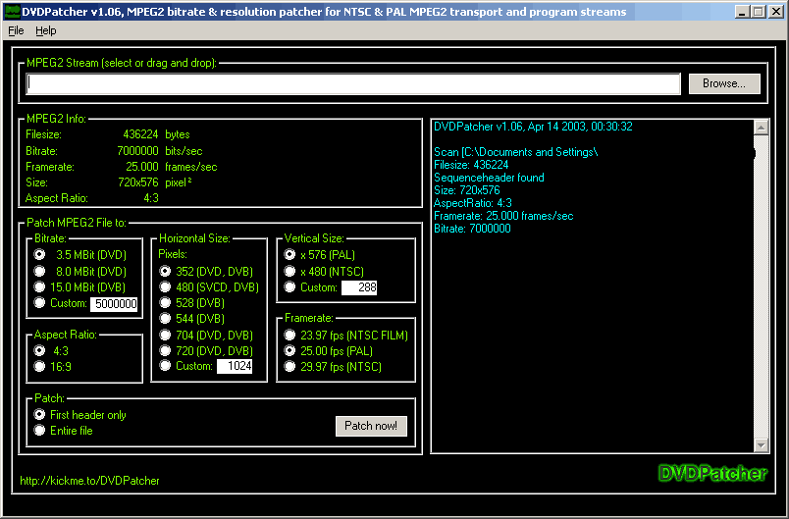789x519 pixels.
Task: Click the 'Scan [C:\Documents and Settings\' log line
Action: [x=516, y=152]
